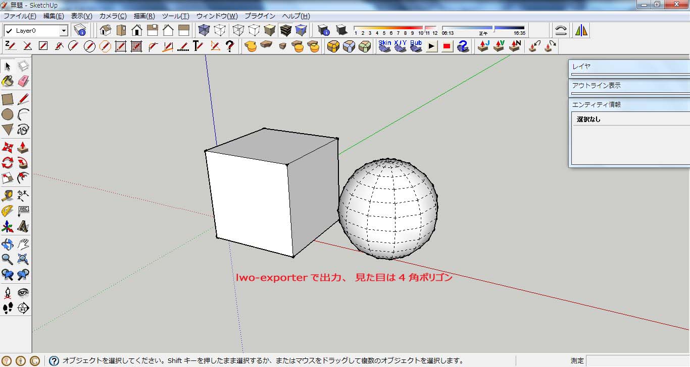Click the 測定 measurement input box

click(637, 360)
